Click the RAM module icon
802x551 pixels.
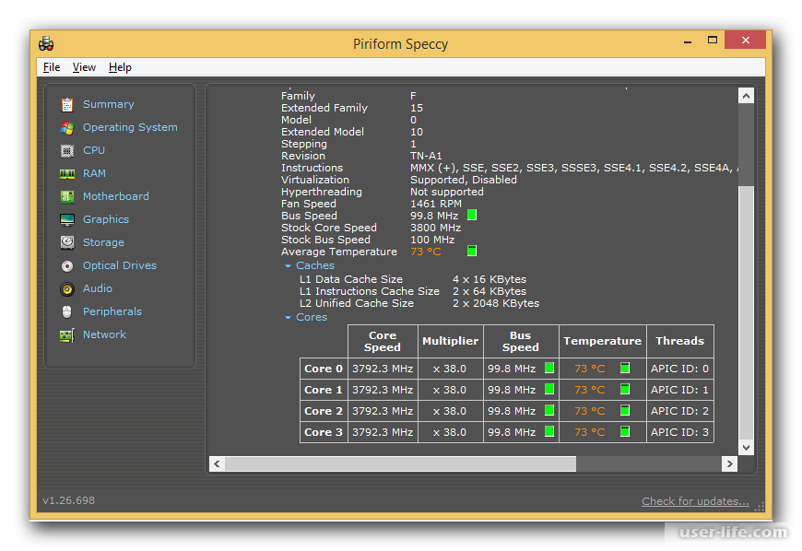pyautogui.click(x=67, y=174)
